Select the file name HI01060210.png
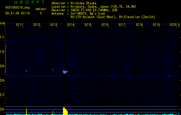Screen dimensions: 181x115 18,8
